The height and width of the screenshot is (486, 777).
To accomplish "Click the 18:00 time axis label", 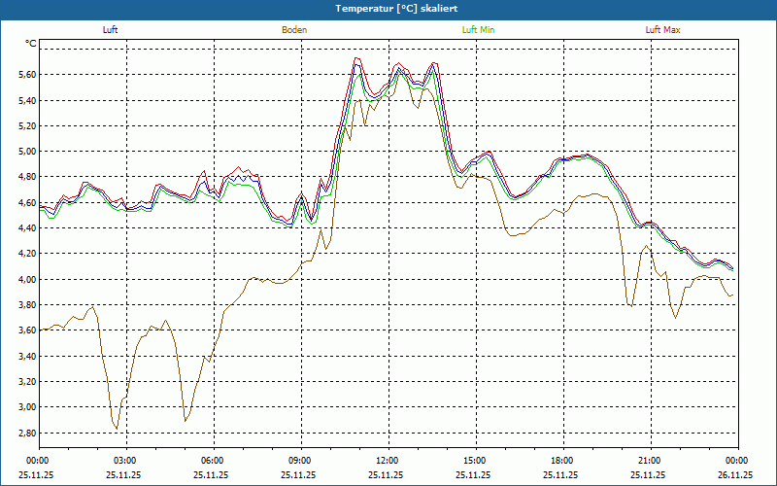I will click(x=561, y=461).
